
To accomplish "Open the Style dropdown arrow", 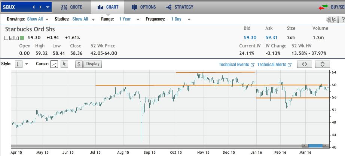I will point(27,64).
